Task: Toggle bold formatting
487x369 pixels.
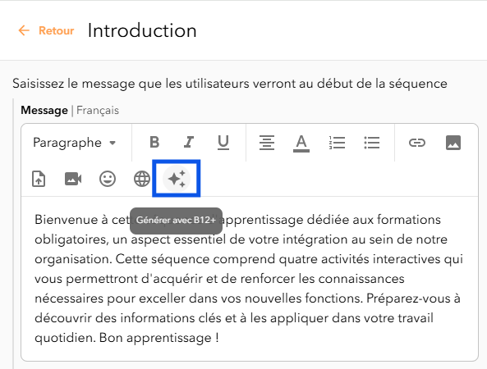Action: [154, 143]
